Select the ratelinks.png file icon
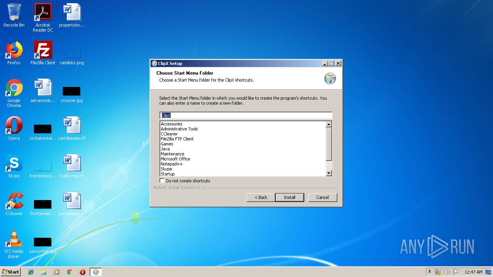Screen dimensions: 493x277 [x=72, y=57]
